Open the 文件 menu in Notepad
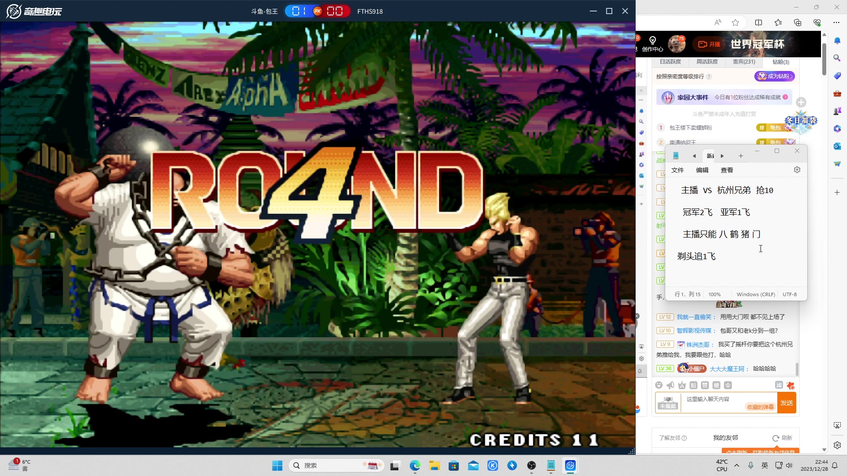 (677, 170)
